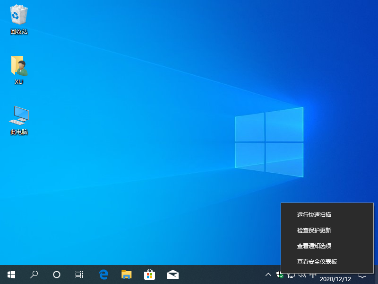Click the network icon in system tray
The width and height of the screenshot is (378, 284).
(x=291, y=275)
